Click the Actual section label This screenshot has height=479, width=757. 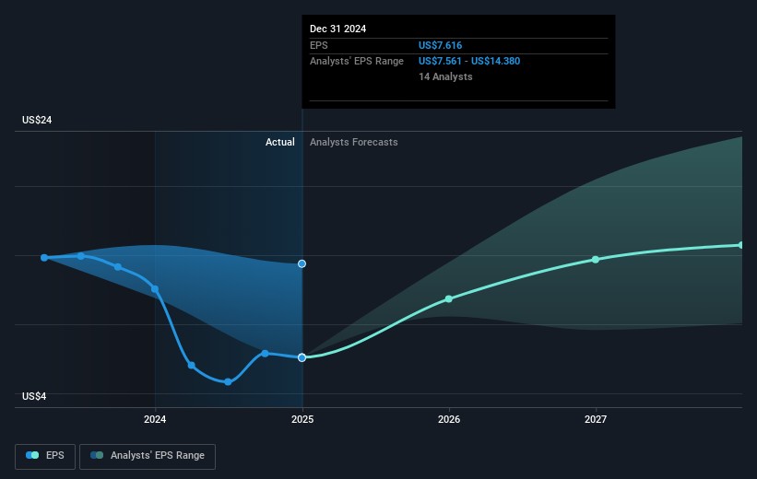pyautogui.click(x=279, y=142)
